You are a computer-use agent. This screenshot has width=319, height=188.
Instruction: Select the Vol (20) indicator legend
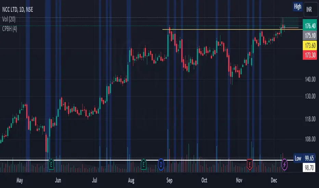point(9,19)
